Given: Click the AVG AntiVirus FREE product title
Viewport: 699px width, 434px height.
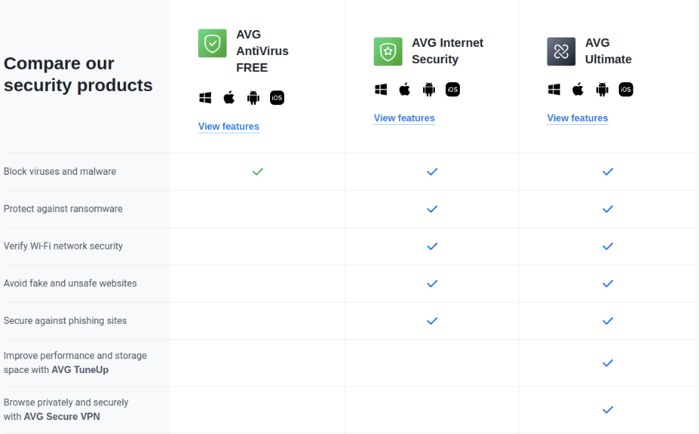Looking at the screenshot, I should click(x=262, y=51).
